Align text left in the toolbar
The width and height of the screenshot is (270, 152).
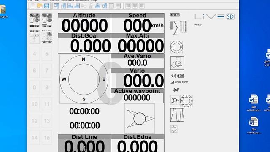coord(128,6)
